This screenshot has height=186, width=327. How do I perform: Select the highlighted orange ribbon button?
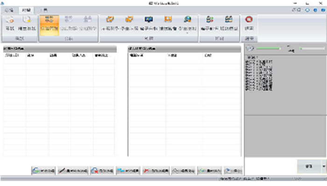click(x=49, y=22)
